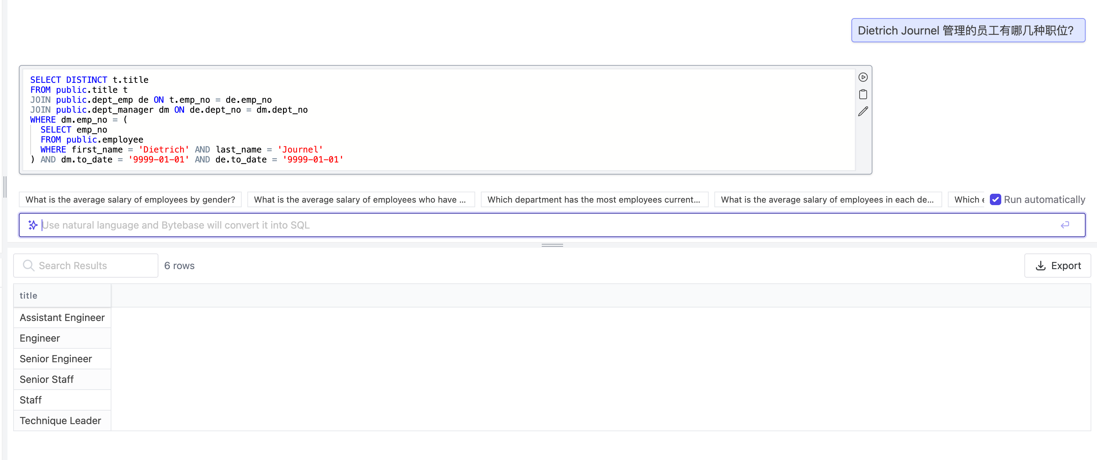Edit the SQL with pencil icon
The width and height of the screenshot is (1097, 460).
[x=863, y=111]
